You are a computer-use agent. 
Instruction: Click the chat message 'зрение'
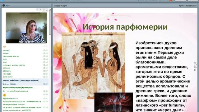(x=6, y=53)
